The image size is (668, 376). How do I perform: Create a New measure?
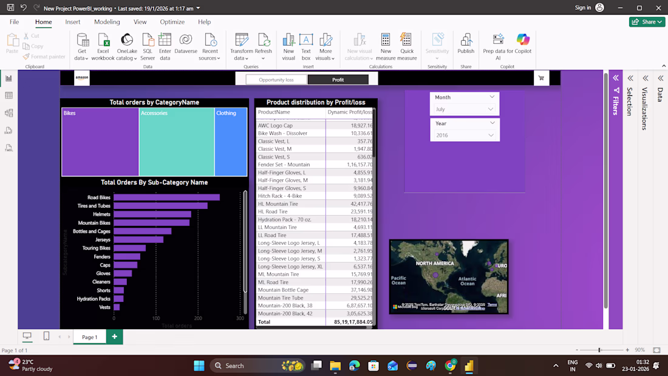click(386, 47)
